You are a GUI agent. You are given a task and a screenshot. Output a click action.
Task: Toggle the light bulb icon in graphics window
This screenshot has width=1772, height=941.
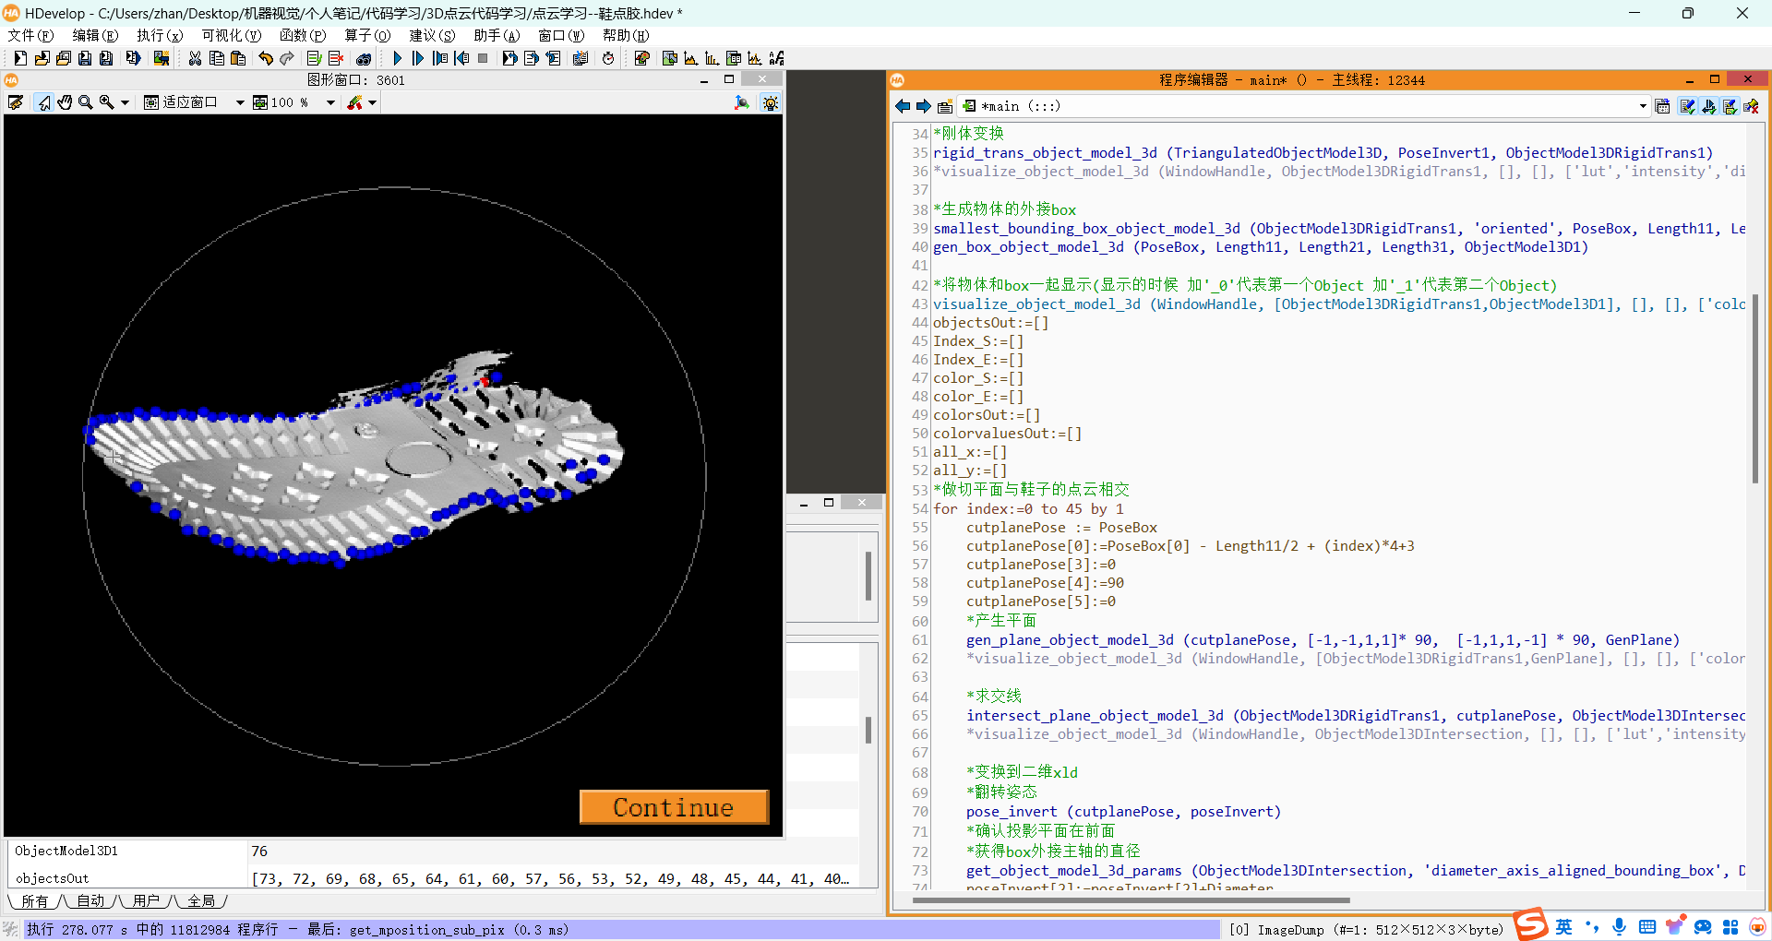click(770, 102)
